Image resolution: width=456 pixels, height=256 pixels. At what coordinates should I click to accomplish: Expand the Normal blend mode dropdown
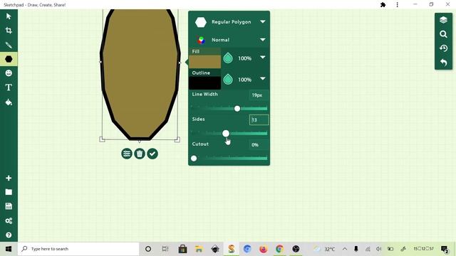[263, 40]
